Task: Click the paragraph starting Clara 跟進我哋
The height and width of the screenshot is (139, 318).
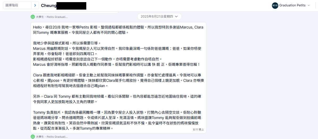Action: 118,80
